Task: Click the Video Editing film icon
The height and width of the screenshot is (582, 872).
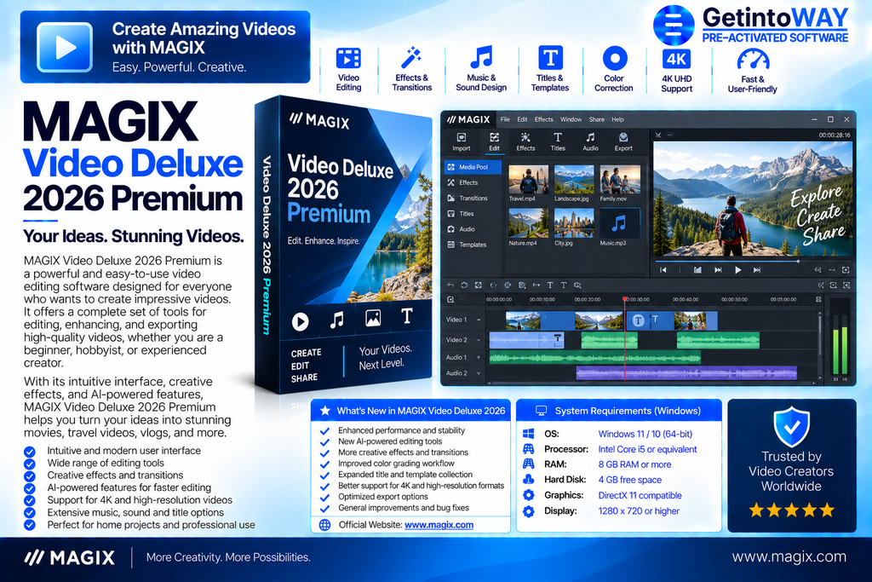Action: click(348, 58)
